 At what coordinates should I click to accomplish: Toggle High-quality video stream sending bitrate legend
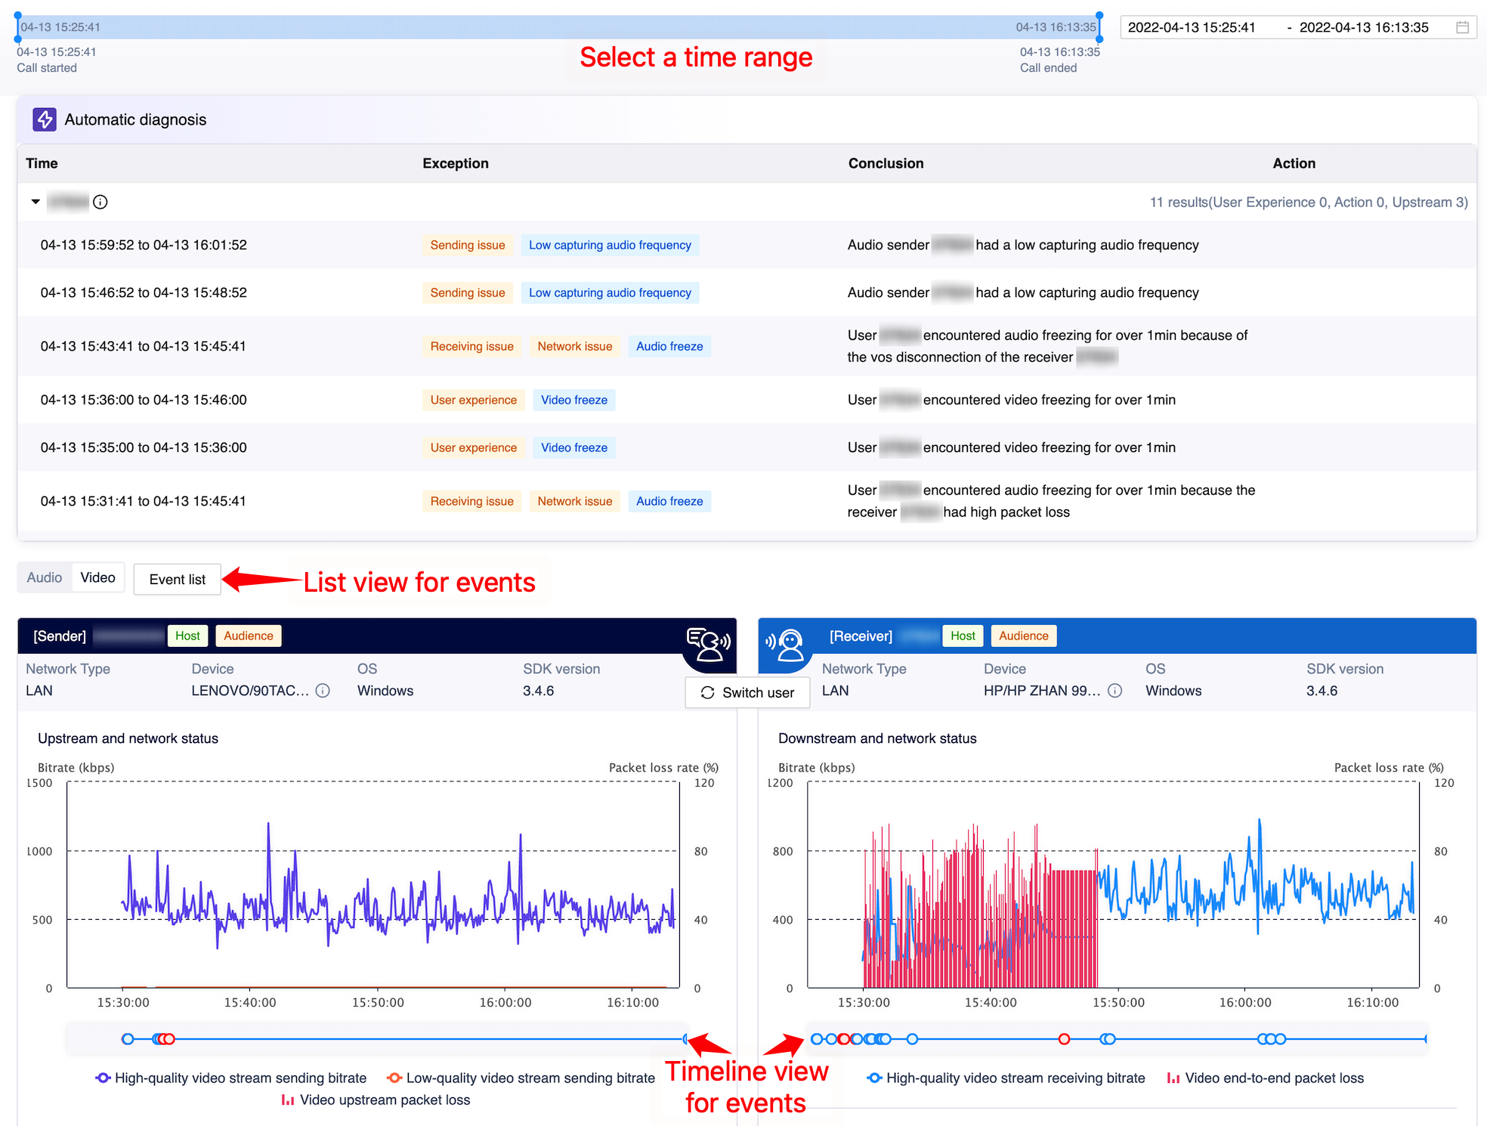click(231, 1078)
